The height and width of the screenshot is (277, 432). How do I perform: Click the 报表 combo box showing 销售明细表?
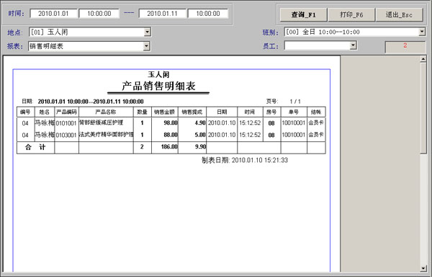click(89, 46)
